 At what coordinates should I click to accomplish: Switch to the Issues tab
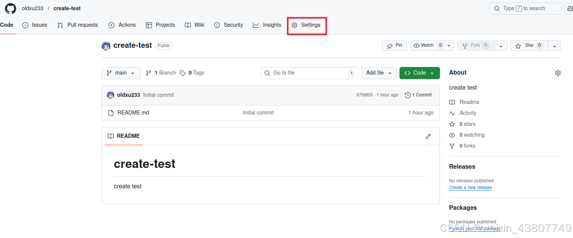click(x=35, y=25)
